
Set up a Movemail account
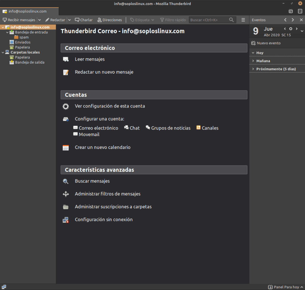point(89,134)
